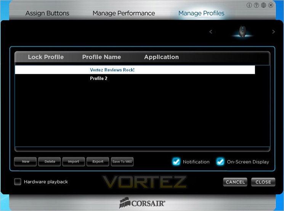Create a profile with the New button
This screenshot has width=284, height=211.
pyautogui.click(x=26, y=161)
